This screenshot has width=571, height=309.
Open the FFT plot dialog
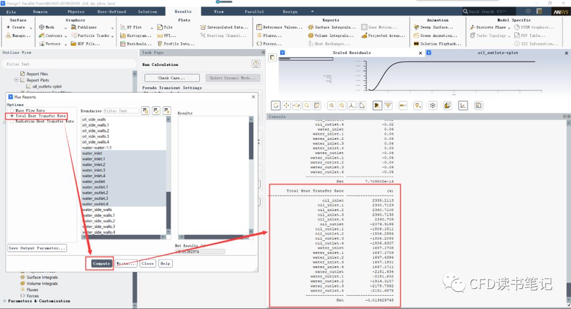click(x=167, y=35)
